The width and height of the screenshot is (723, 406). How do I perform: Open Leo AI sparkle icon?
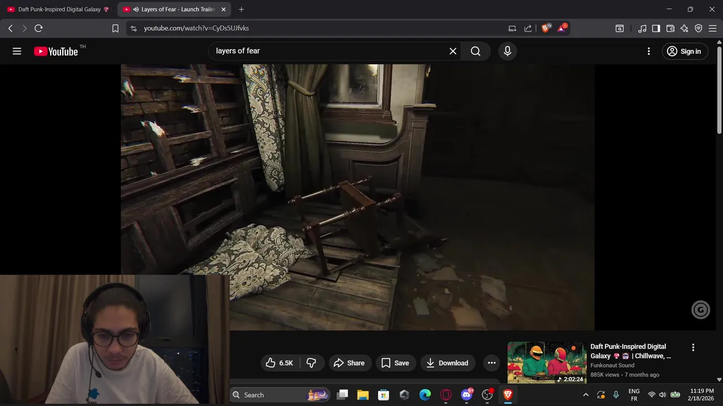[685, 28]
